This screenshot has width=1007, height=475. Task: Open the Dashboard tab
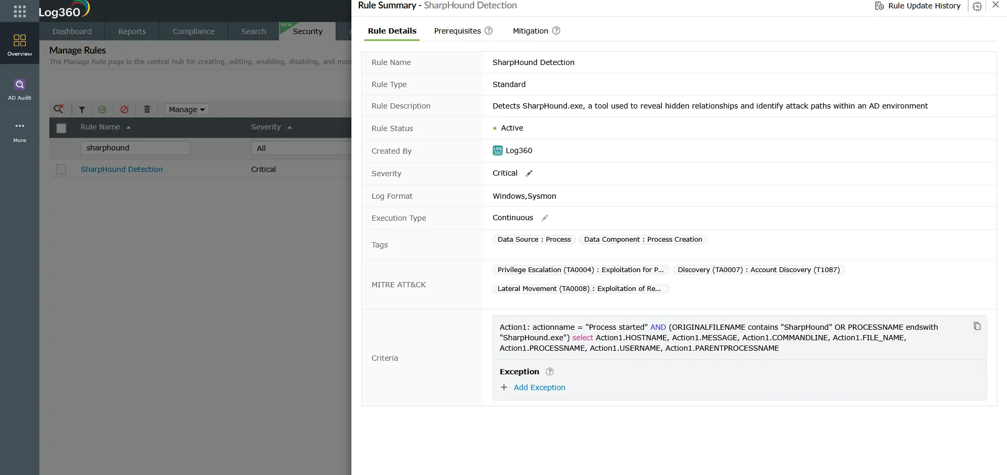[x=72, y=31]
